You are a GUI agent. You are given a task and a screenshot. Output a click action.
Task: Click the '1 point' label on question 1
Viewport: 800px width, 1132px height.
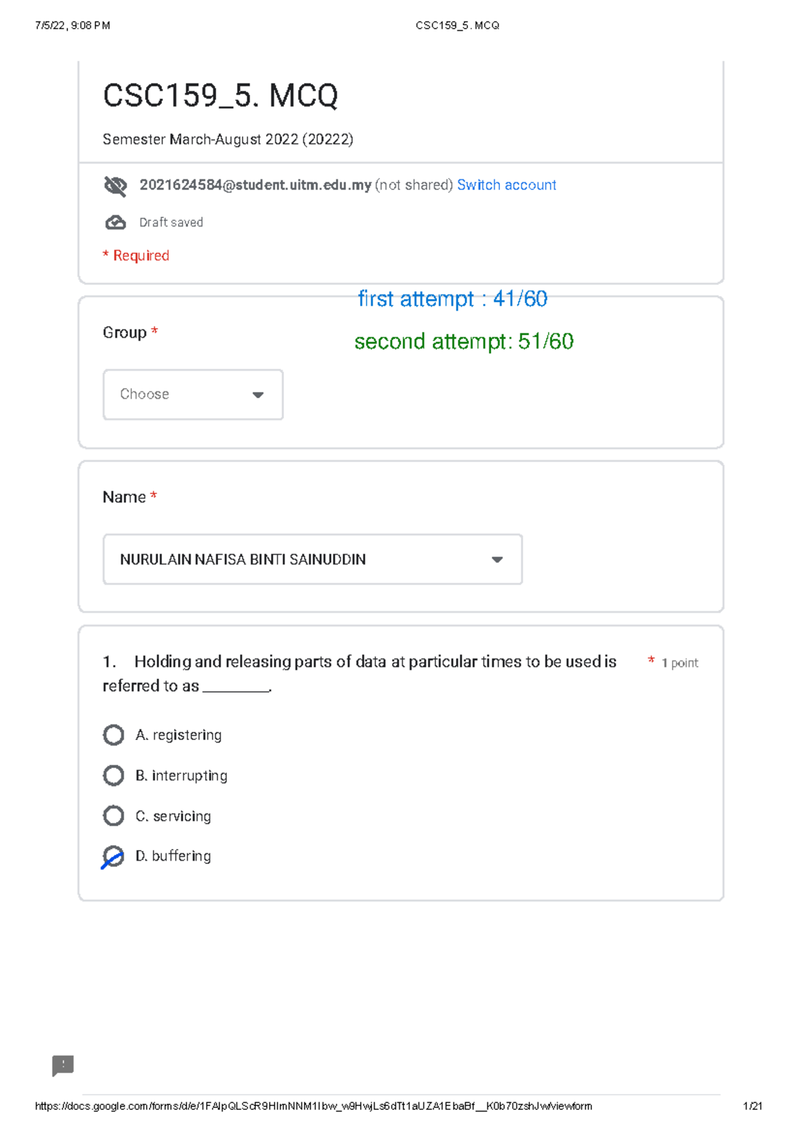(x=679, y=663)
